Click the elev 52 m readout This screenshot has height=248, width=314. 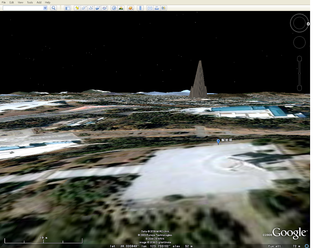pos(183,246)
